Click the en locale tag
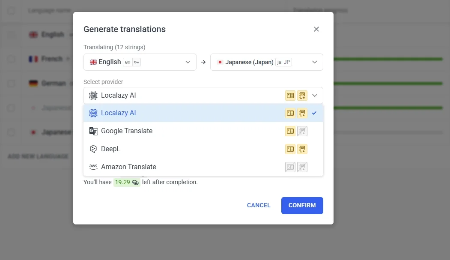 click(x=128, y=62)
